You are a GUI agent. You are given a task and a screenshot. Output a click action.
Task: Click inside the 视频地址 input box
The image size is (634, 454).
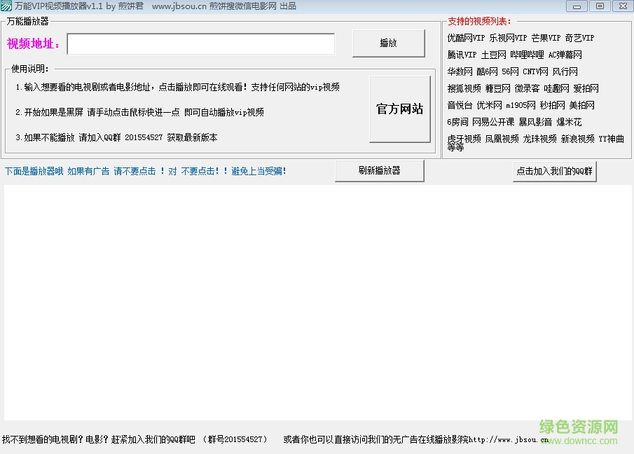coord(201,43)
